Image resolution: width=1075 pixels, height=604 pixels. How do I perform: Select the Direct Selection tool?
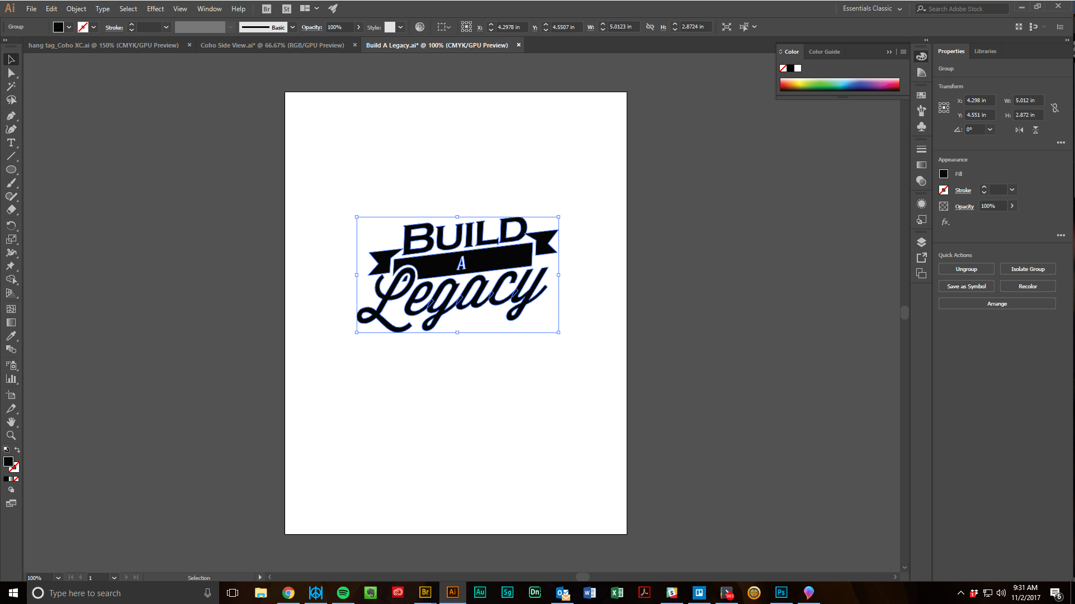11,73
